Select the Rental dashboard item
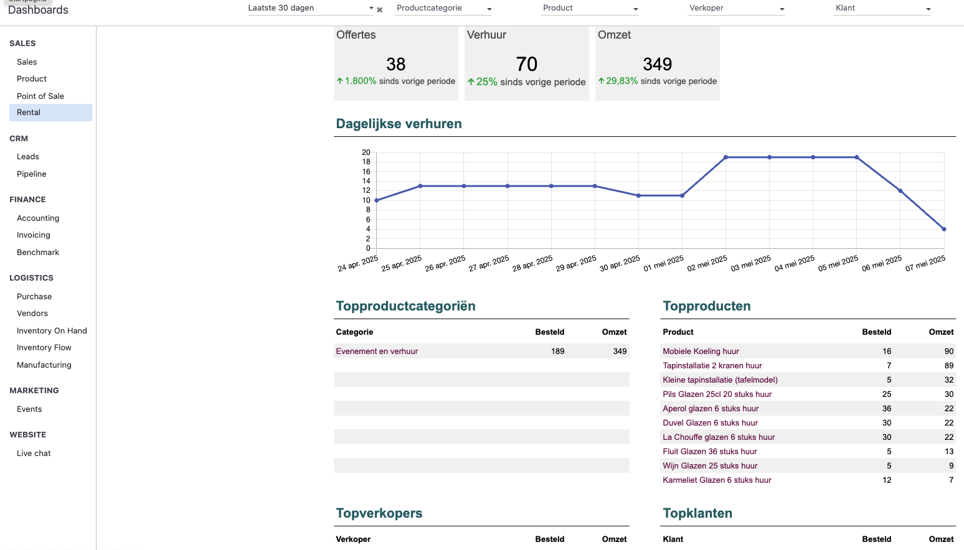Image resolution: width=964 pixels, height=550 pixels. click(x=29, y=113)
